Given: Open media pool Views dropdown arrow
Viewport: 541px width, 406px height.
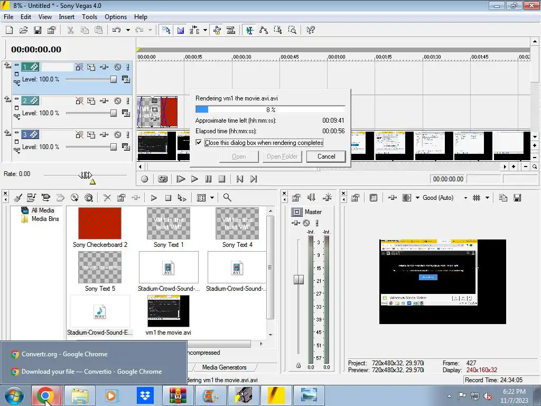Looking at the screenshot, I should coord(212,198).
